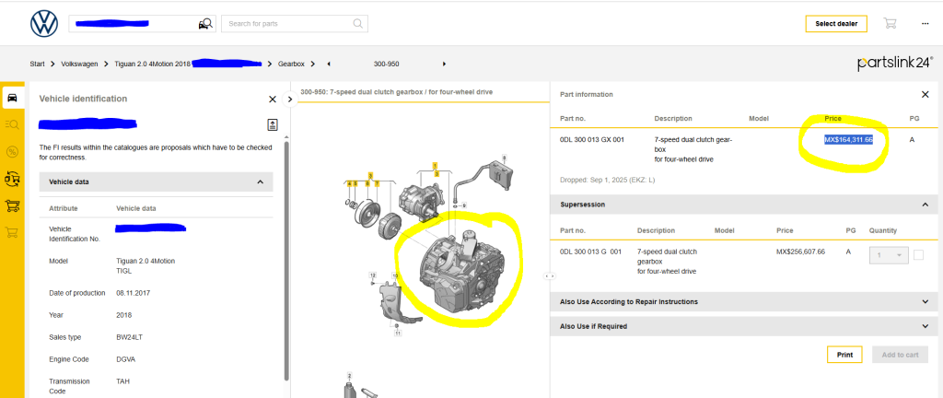943x398 pixels.
Task: Navigate to the Gearbox breadcrumb
Action: 291,64
